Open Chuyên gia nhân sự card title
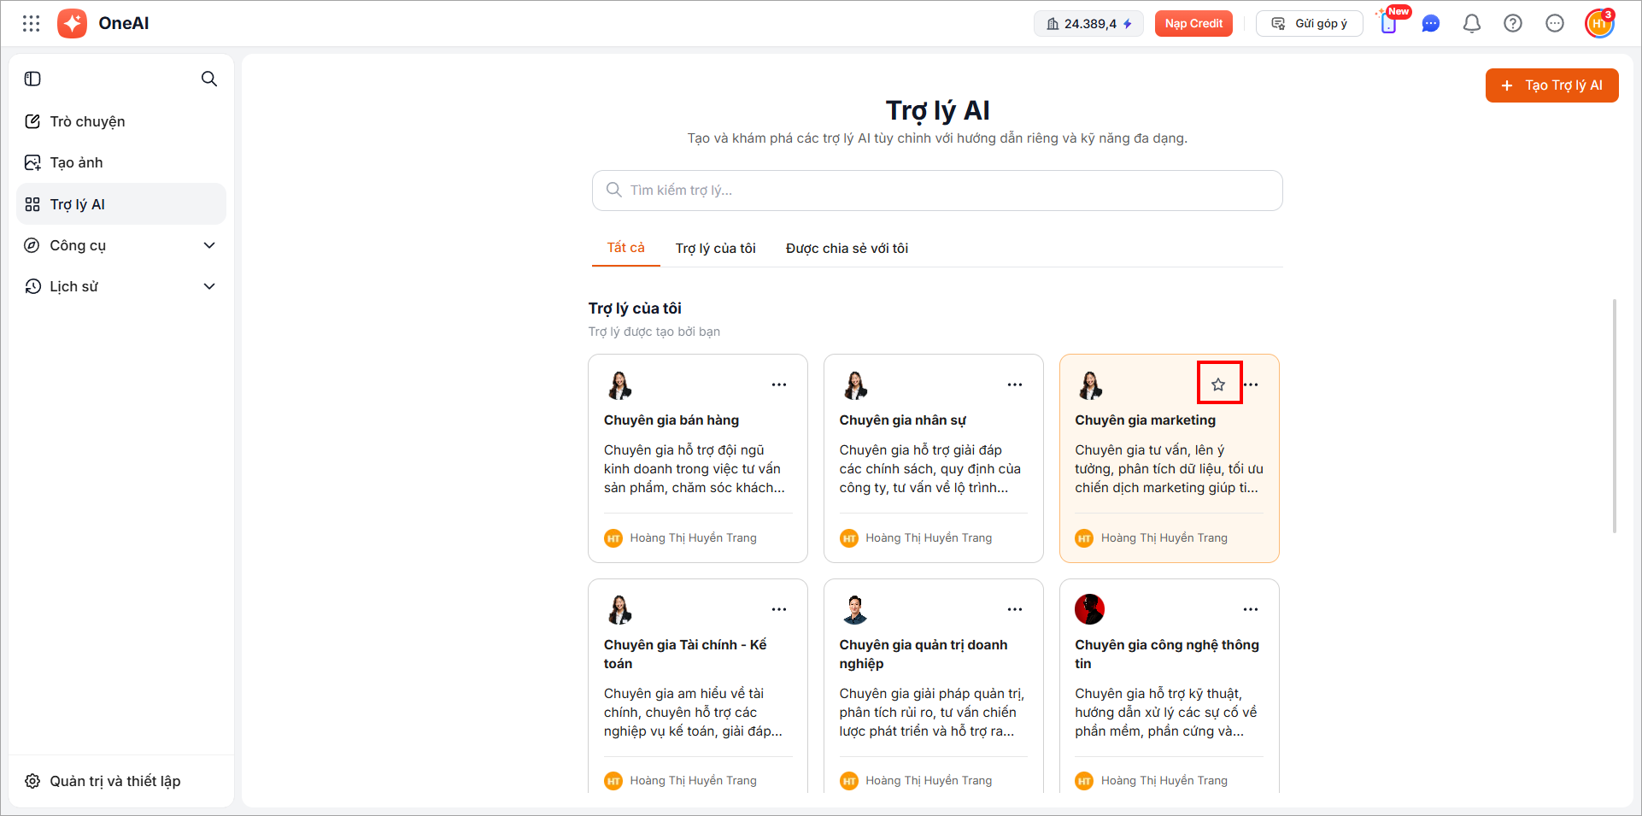 (x=903, y=420)
